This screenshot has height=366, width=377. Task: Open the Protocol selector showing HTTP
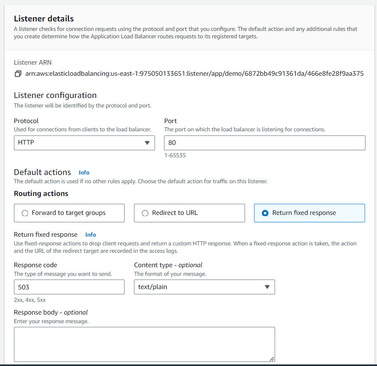pyautogui.click(x=84, y=142)
